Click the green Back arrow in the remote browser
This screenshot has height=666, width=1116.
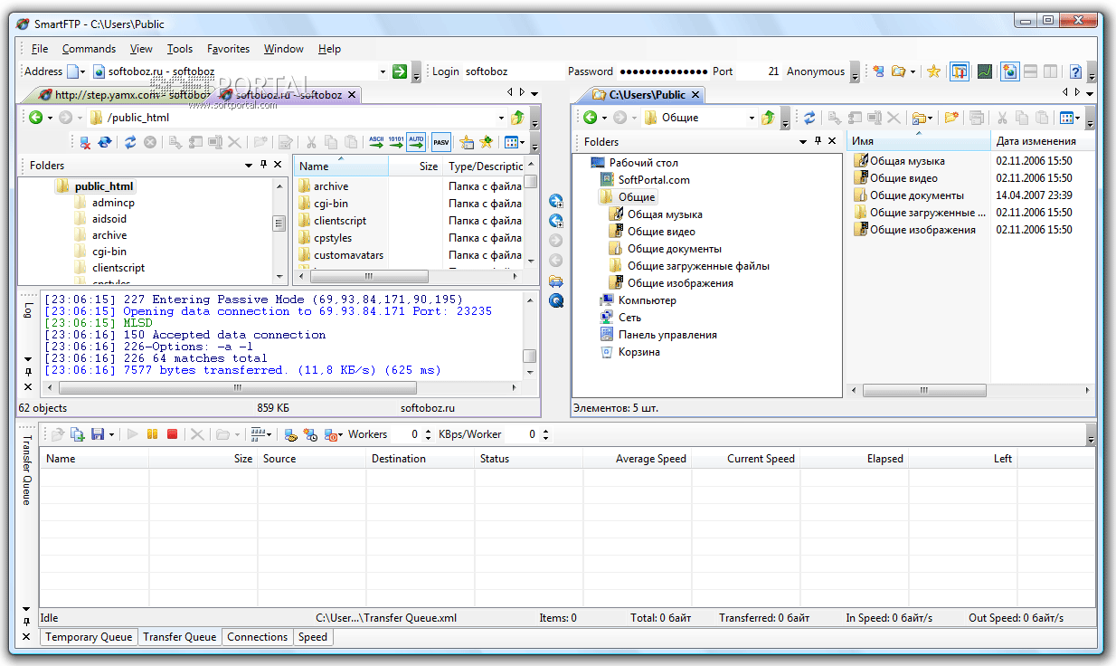pyautogui.click(x=35, y=118)
